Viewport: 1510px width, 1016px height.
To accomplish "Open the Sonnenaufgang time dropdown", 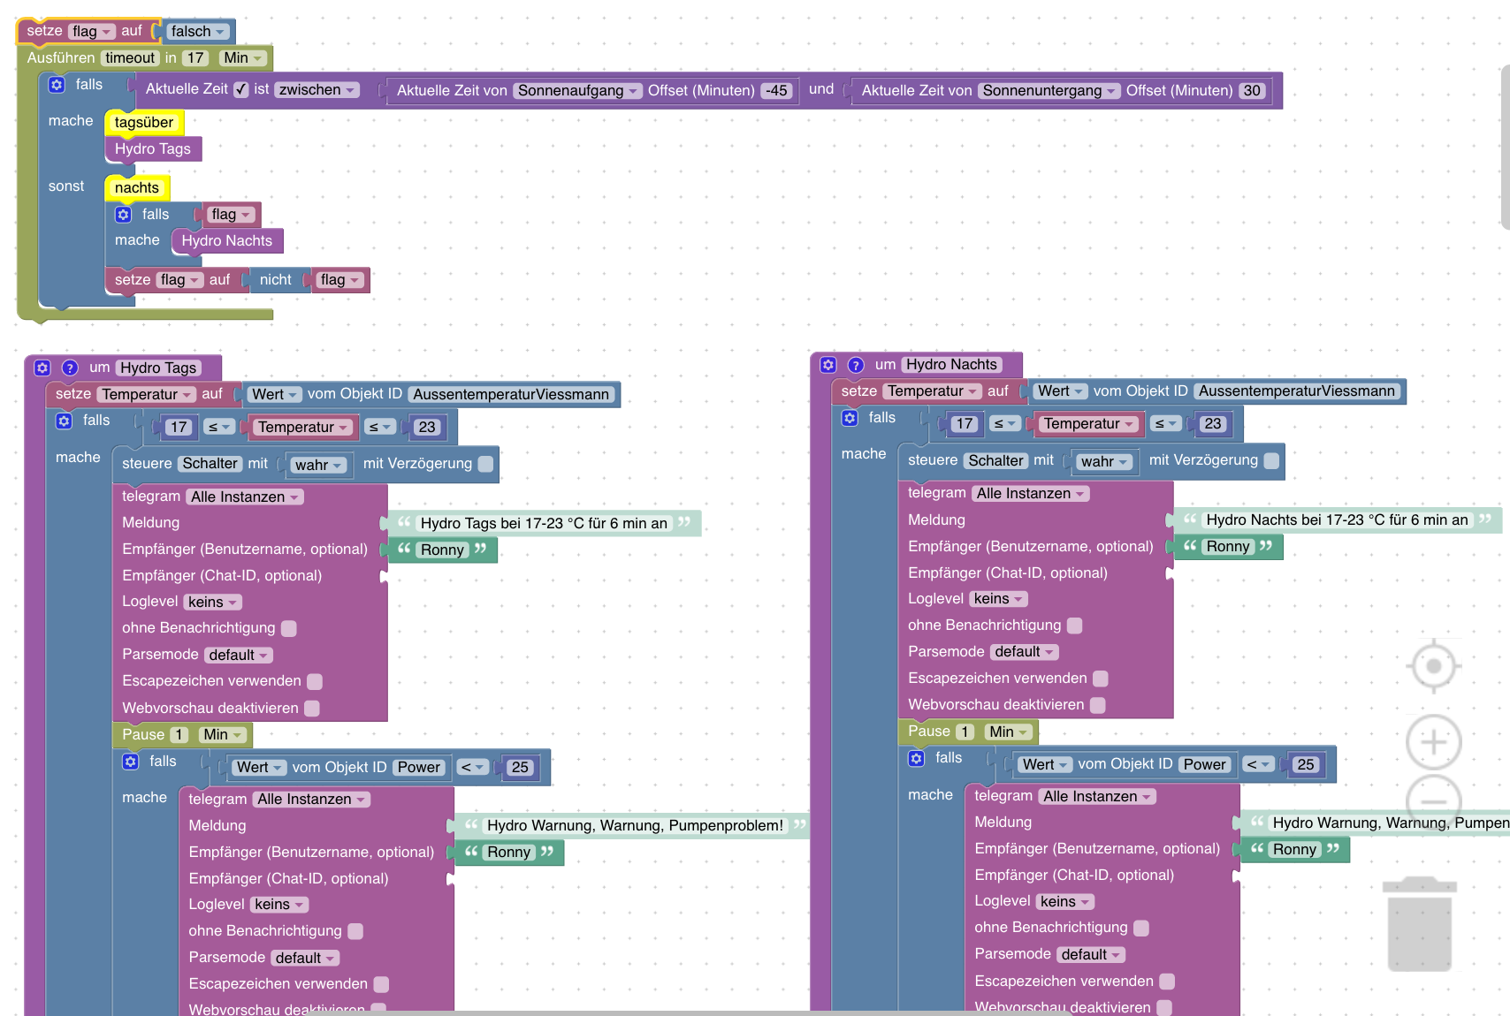I will click(x=578, y=91).
